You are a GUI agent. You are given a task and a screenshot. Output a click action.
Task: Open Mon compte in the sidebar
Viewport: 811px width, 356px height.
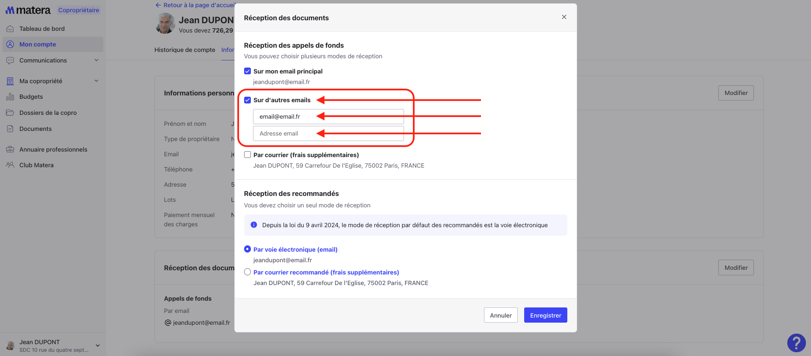tap(38, 44)
